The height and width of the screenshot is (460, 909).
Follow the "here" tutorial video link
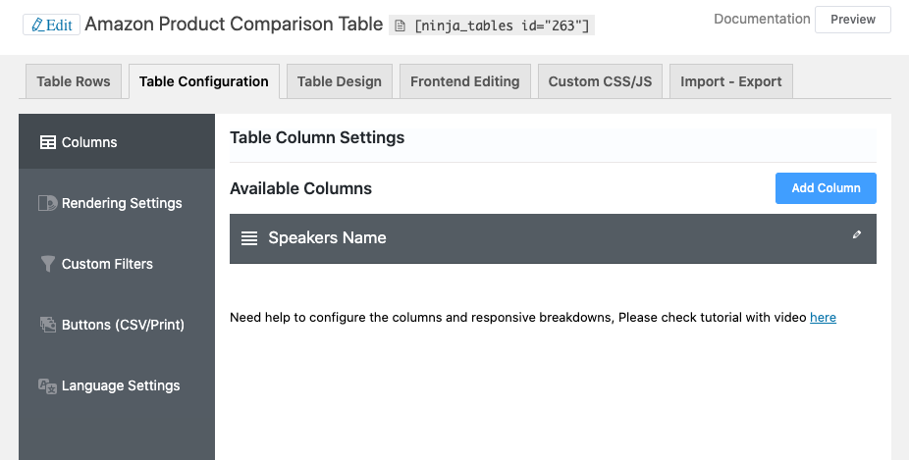[x=823, y=318]
